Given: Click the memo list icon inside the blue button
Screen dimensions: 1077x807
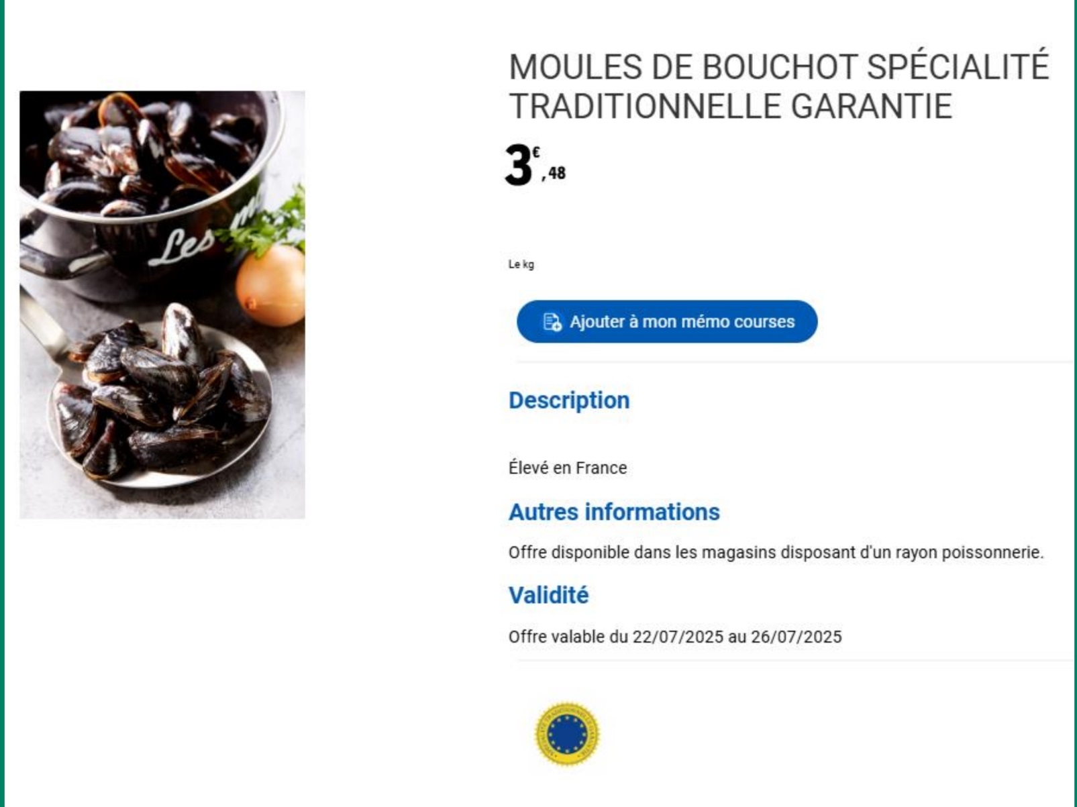Looking at the screenshot, I should click(x=552, y=322).
